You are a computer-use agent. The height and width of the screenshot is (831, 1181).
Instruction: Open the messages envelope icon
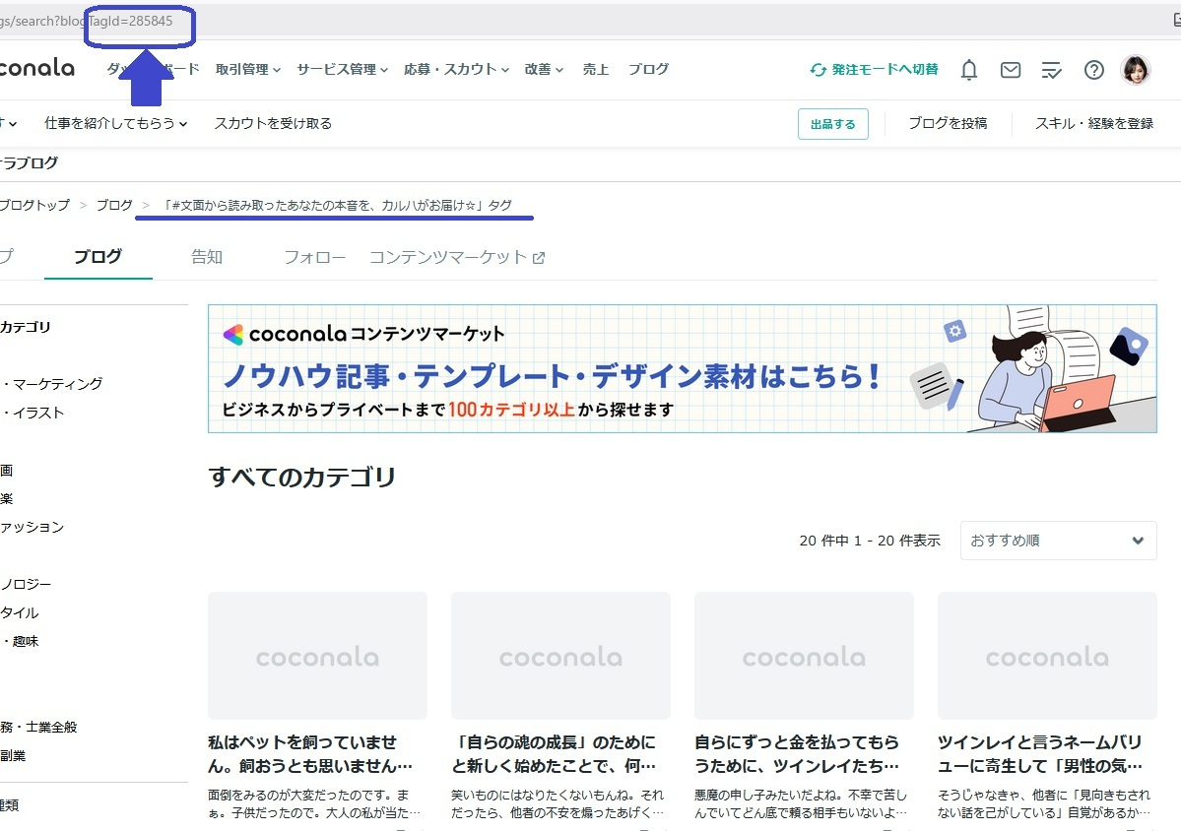1010,70
